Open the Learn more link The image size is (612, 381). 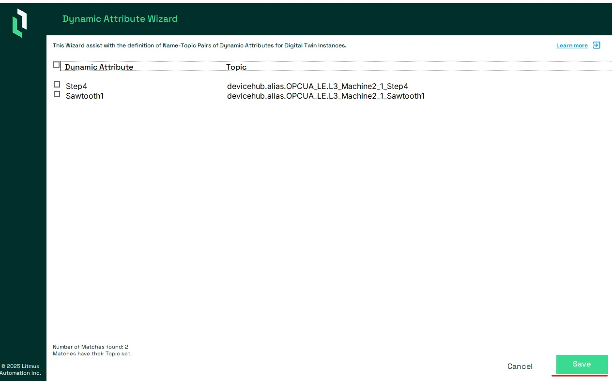click(572, 45)
